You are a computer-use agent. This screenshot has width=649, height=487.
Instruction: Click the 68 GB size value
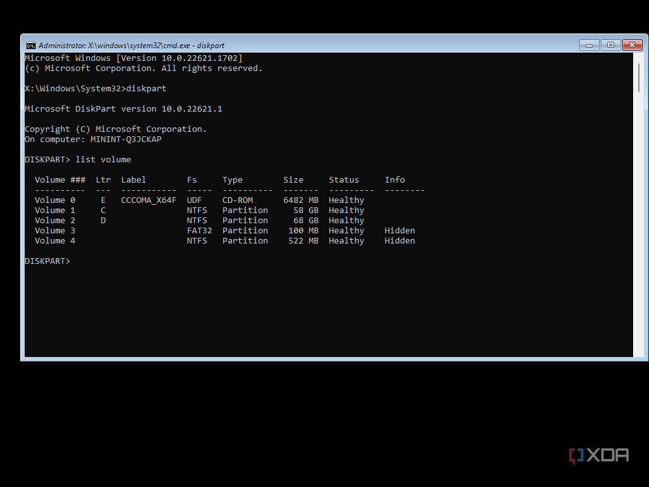pyautogui.click(x=305, y=221)
